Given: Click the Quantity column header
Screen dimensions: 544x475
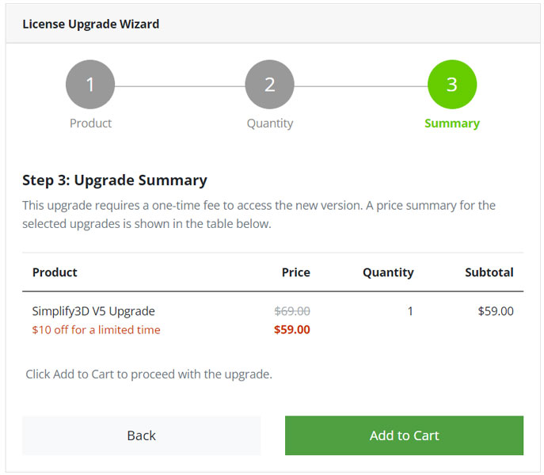Looking at the screenshot, I should pos(388,272).
